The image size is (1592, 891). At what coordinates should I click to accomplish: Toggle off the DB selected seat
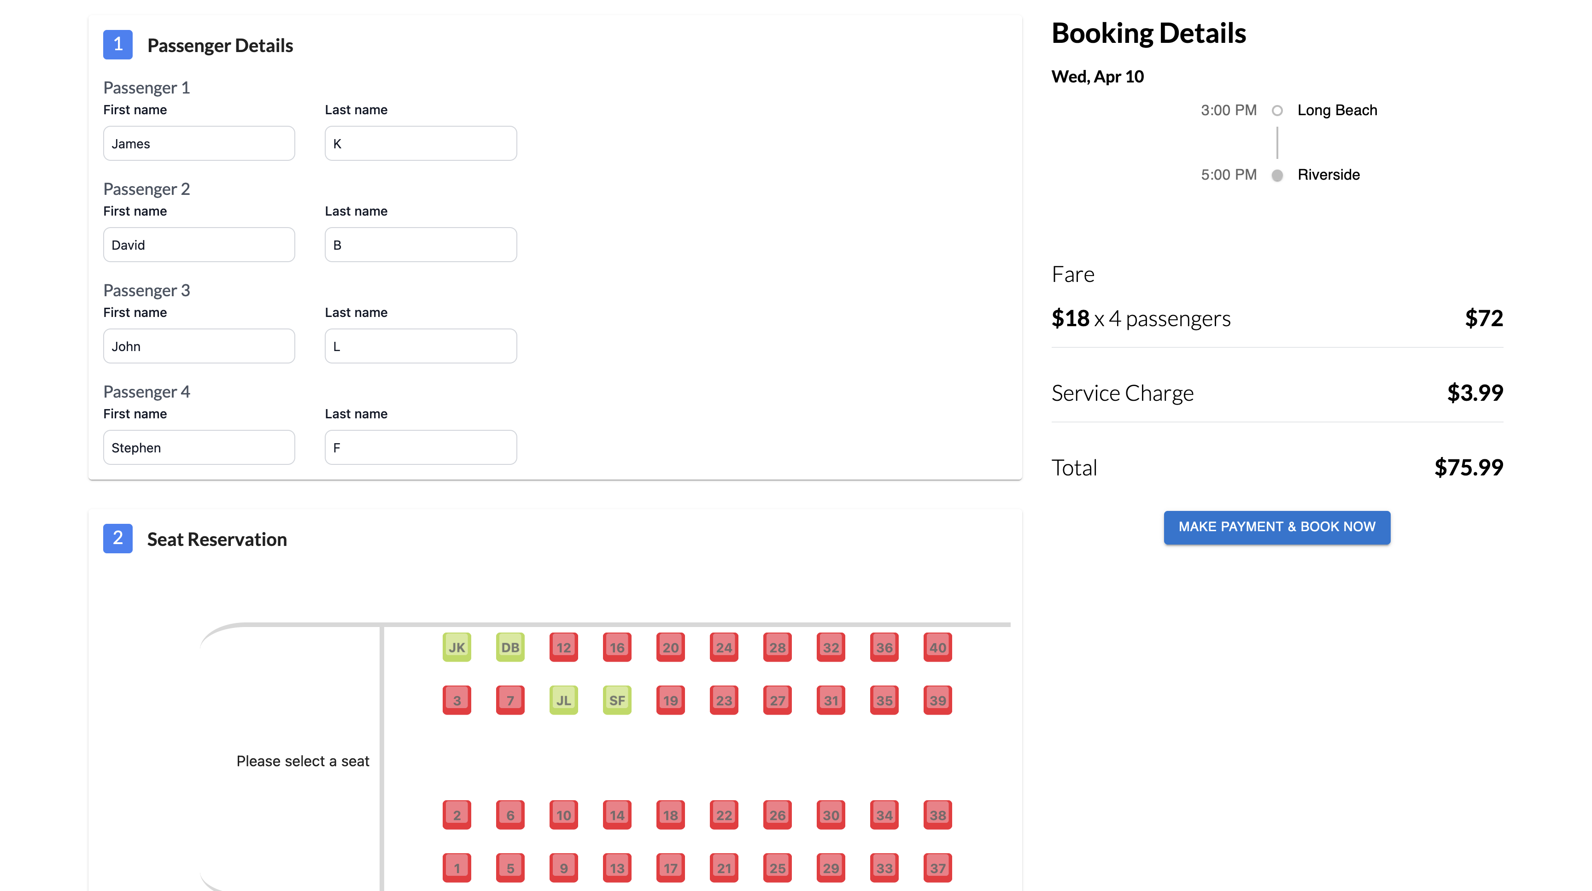point(510,647)
